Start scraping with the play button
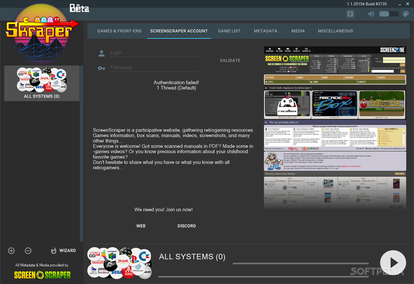The height and width of the screenshot is (284, 414). click(393, 263)
